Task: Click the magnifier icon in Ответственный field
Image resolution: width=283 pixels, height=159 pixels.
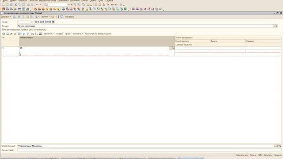Action: tap(280, 146)
